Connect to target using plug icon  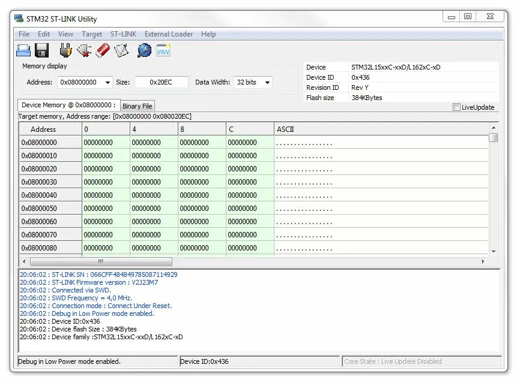tap(65, 51)
